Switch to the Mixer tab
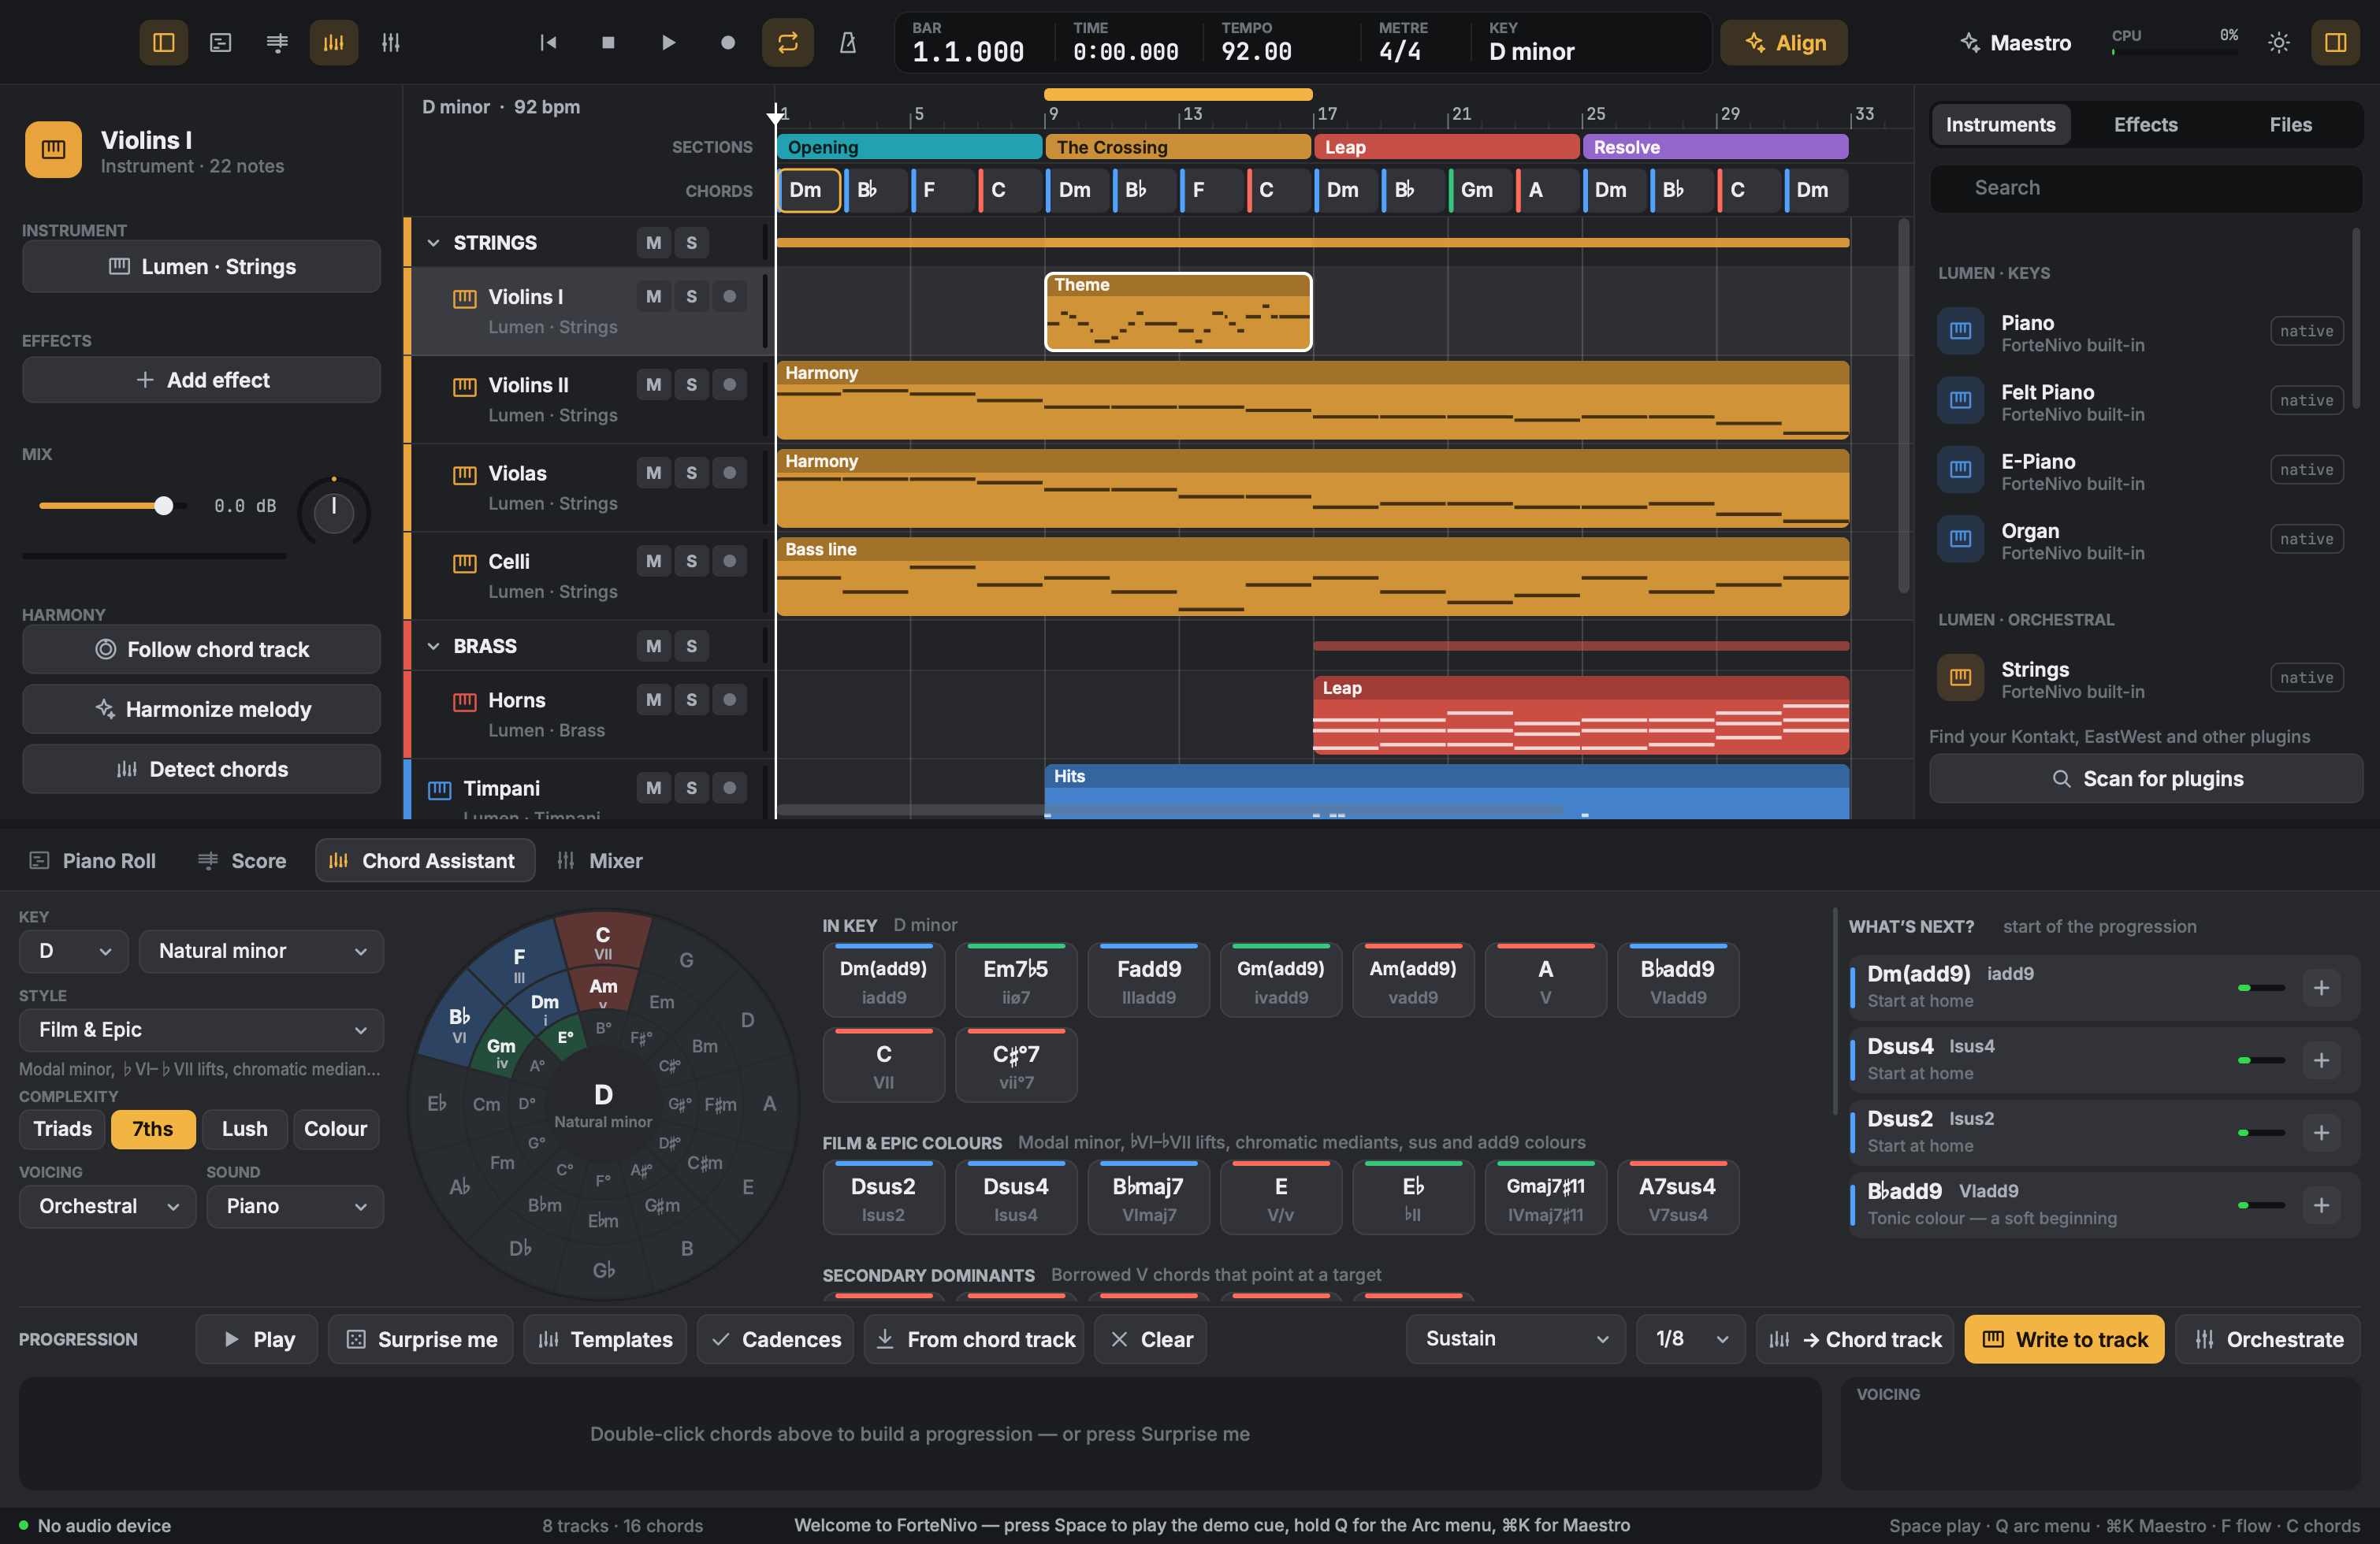The image size is (2380, 1544). click(600, 860)
